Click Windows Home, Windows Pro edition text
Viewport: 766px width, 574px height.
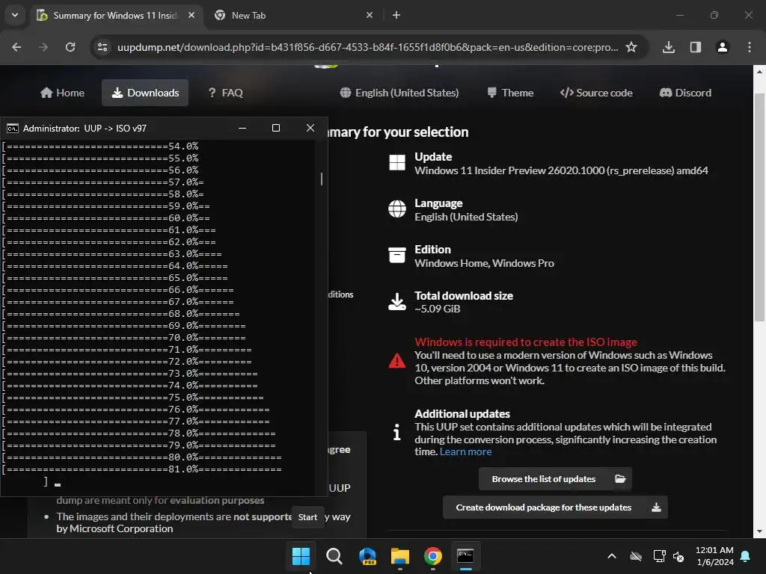(484, 263)
